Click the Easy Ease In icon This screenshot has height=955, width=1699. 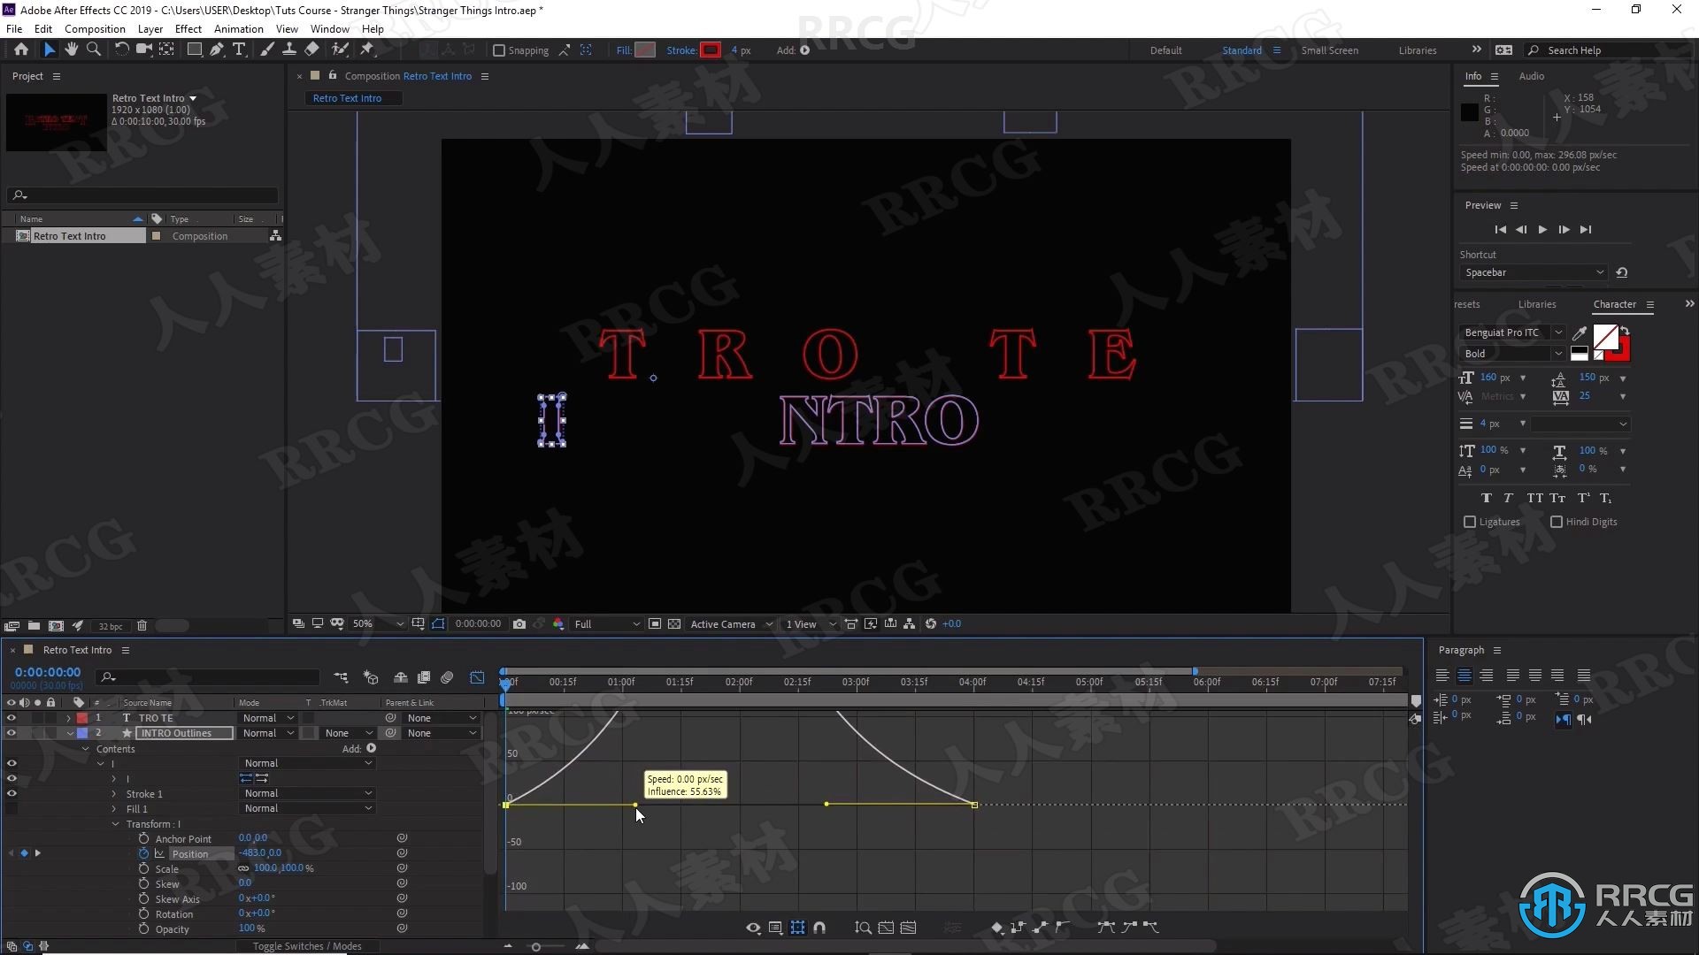(x=1128, y=928)
